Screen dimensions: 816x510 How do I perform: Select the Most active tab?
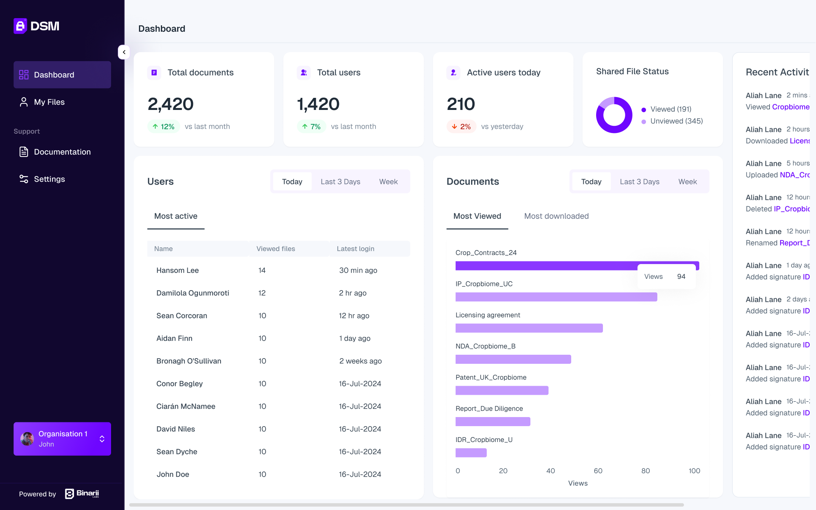click(176, 216)
